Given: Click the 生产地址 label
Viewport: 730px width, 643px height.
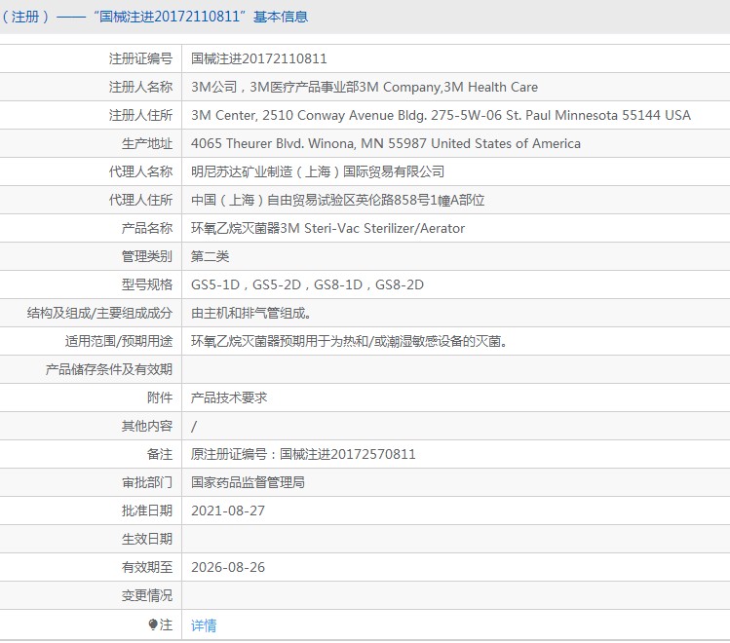Looking at the screenshot, I should 147,143.
